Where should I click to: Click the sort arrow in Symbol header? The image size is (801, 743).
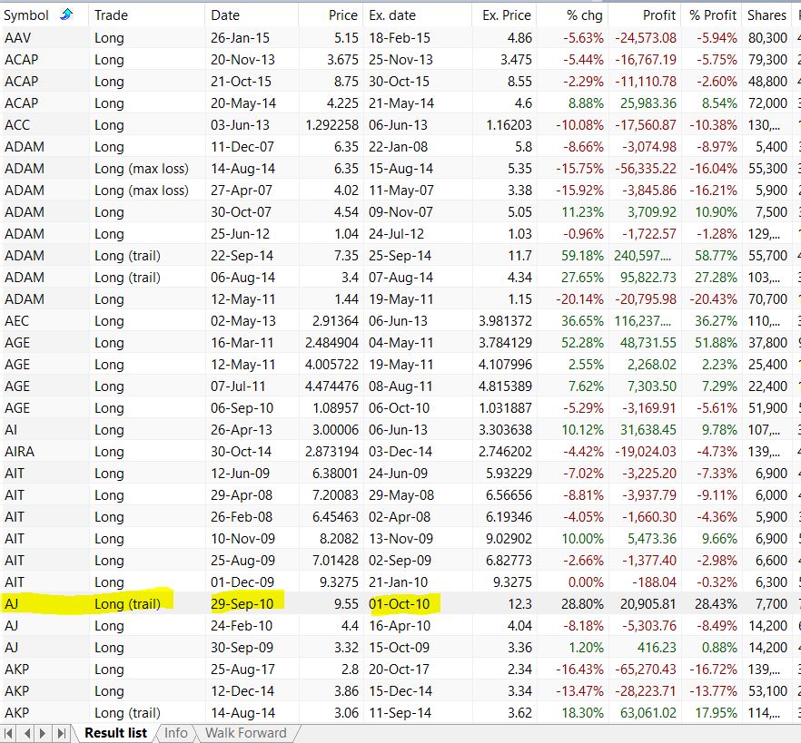click(65, 15)
